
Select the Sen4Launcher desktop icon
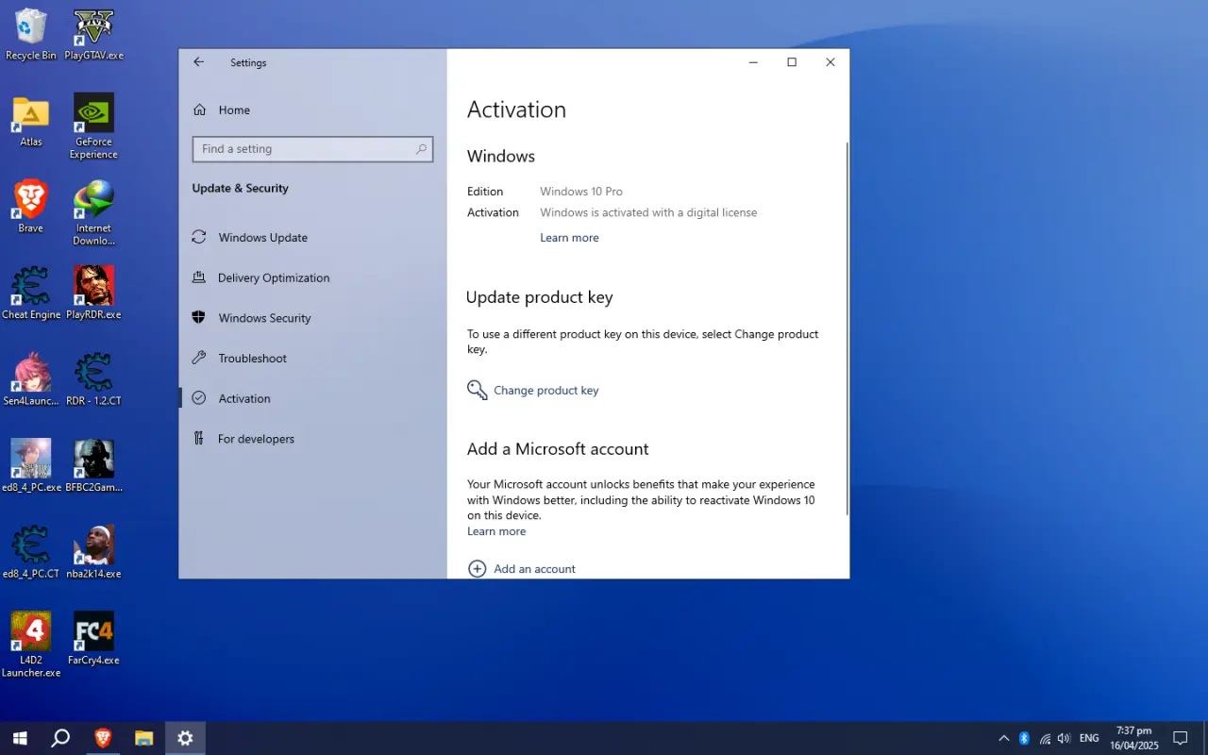click(x=31, y=379)
